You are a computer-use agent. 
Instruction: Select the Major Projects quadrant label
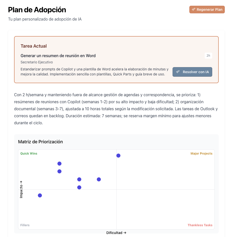[201, 153]
